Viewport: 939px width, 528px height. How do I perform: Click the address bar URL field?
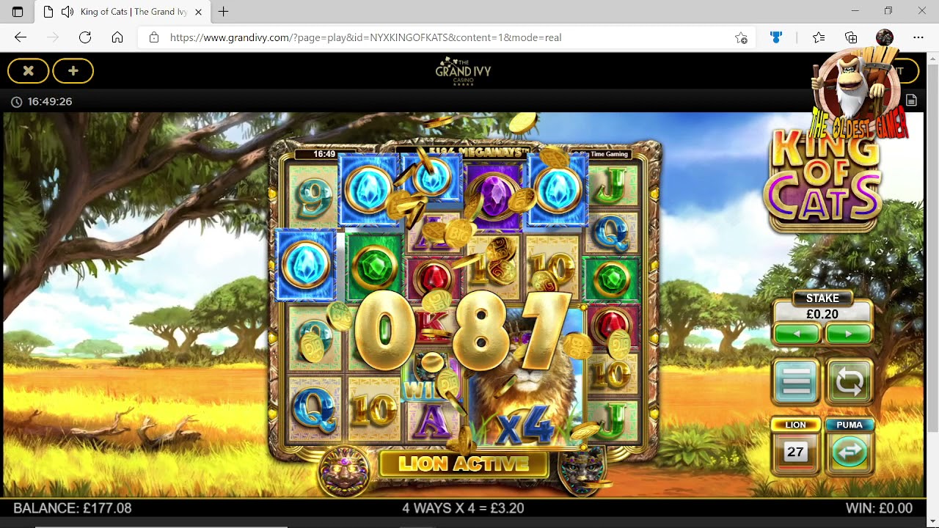[447, 37]
